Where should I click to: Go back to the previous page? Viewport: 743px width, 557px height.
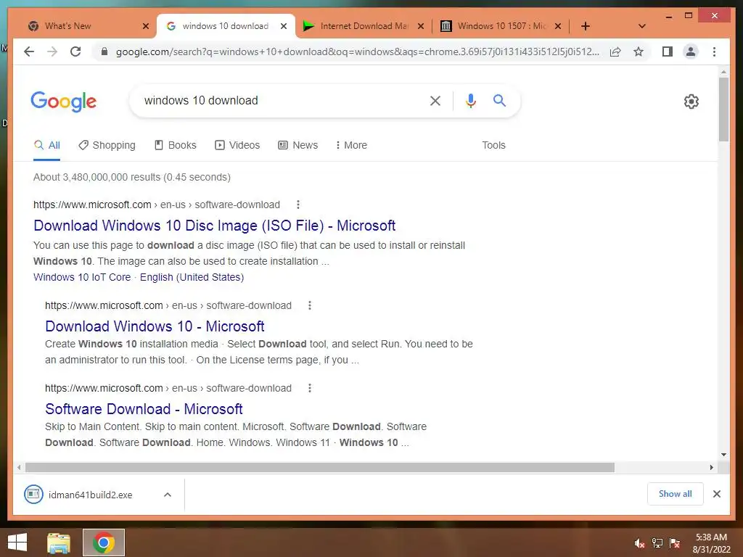click(x=29, y=51)
